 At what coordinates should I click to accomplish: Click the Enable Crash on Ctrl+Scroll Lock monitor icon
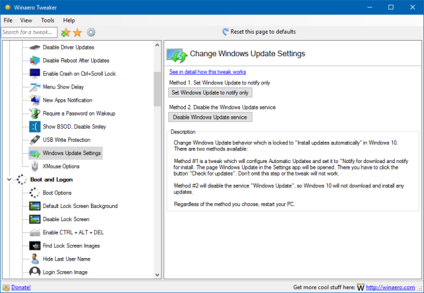coord(35,74)
